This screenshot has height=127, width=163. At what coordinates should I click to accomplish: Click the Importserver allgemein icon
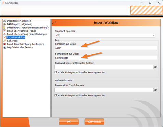[x=4, y=21]
